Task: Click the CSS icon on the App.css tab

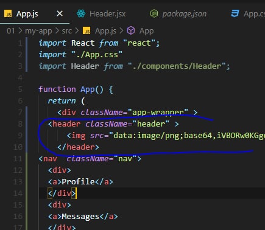Action: coord(235,14)
